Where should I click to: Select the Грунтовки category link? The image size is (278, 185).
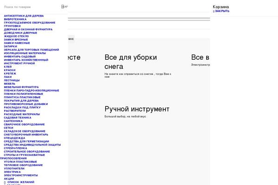point(12,26)
